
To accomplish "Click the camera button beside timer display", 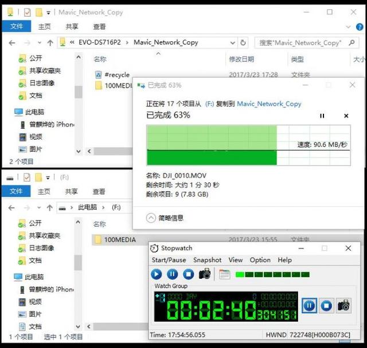I will 343,306.
